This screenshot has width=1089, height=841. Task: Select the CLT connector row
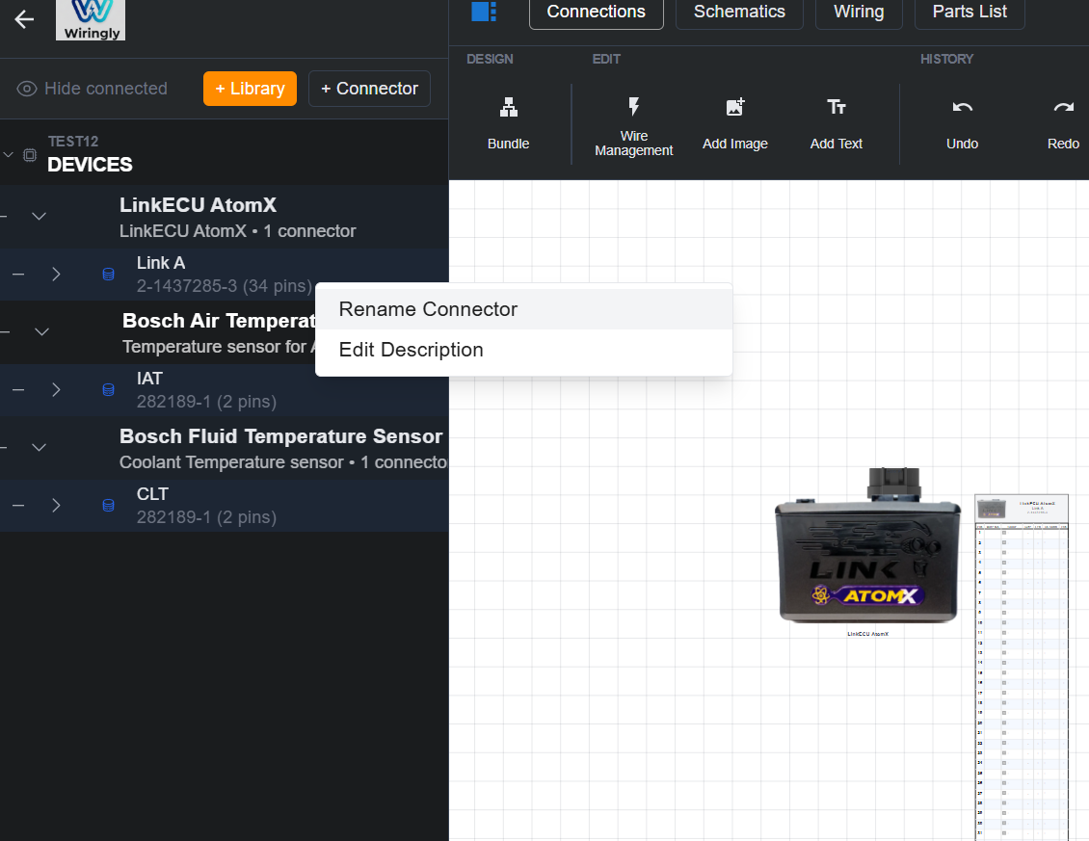(225, 505)
